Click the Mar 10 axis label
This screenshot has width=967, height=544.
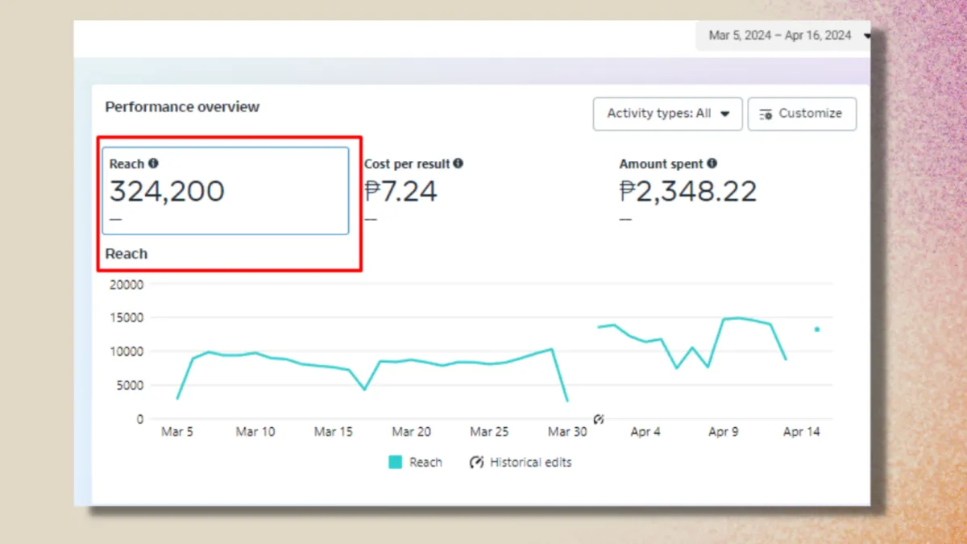(x=255, y=432)
